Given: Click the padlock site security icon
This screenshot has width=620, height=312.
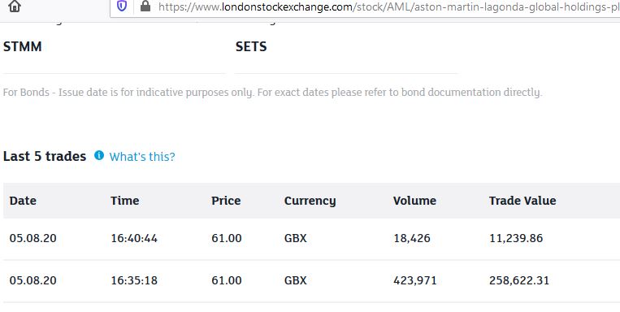Looking at the screenshot, I should (145, 6).
